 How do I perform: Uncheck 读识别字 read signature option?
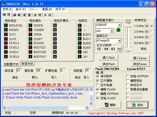97,76
